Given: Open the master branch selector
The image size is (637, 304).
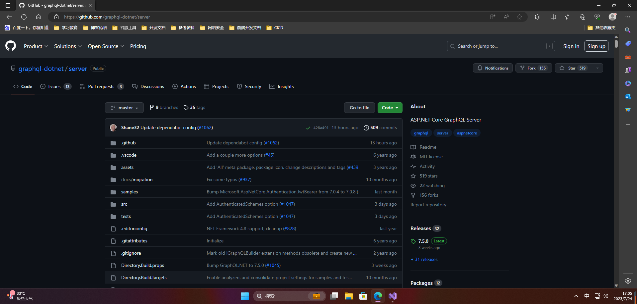Looking at the screenshot, I should tap(124, 108).
